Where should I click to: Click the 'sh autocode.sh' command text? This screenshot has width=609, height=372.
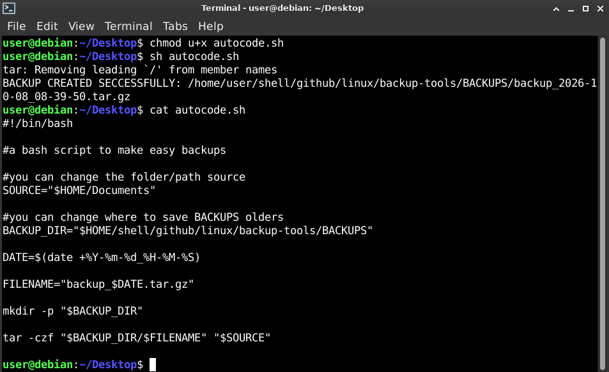coord(194,57)
